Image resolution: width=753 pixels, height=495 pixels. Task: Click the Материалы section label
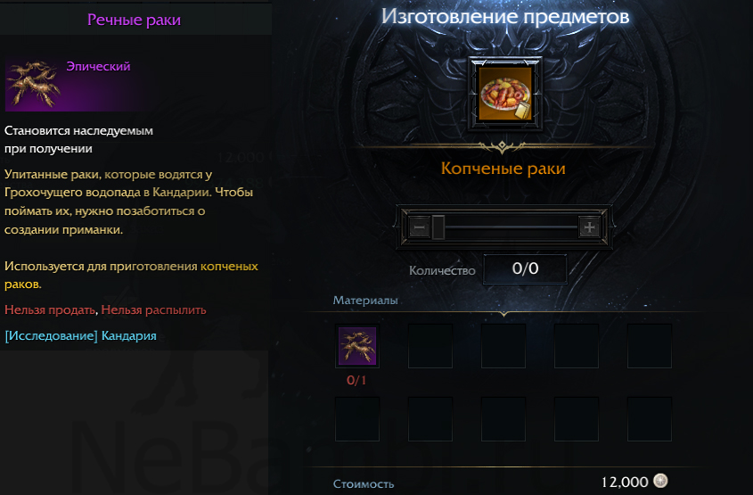(365, 301)
